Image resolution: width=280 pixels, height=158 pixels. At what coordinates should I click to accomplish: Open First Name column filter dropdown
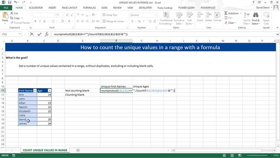(x=35, y=91)
